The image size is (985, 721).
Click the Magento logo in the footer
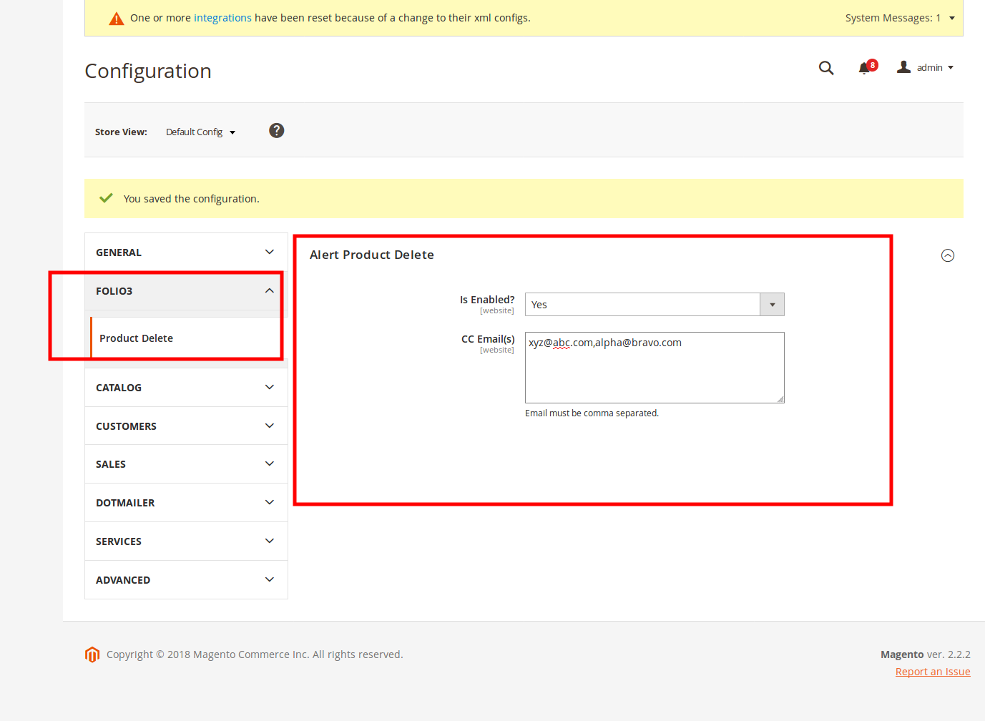[x=92, y=654]
